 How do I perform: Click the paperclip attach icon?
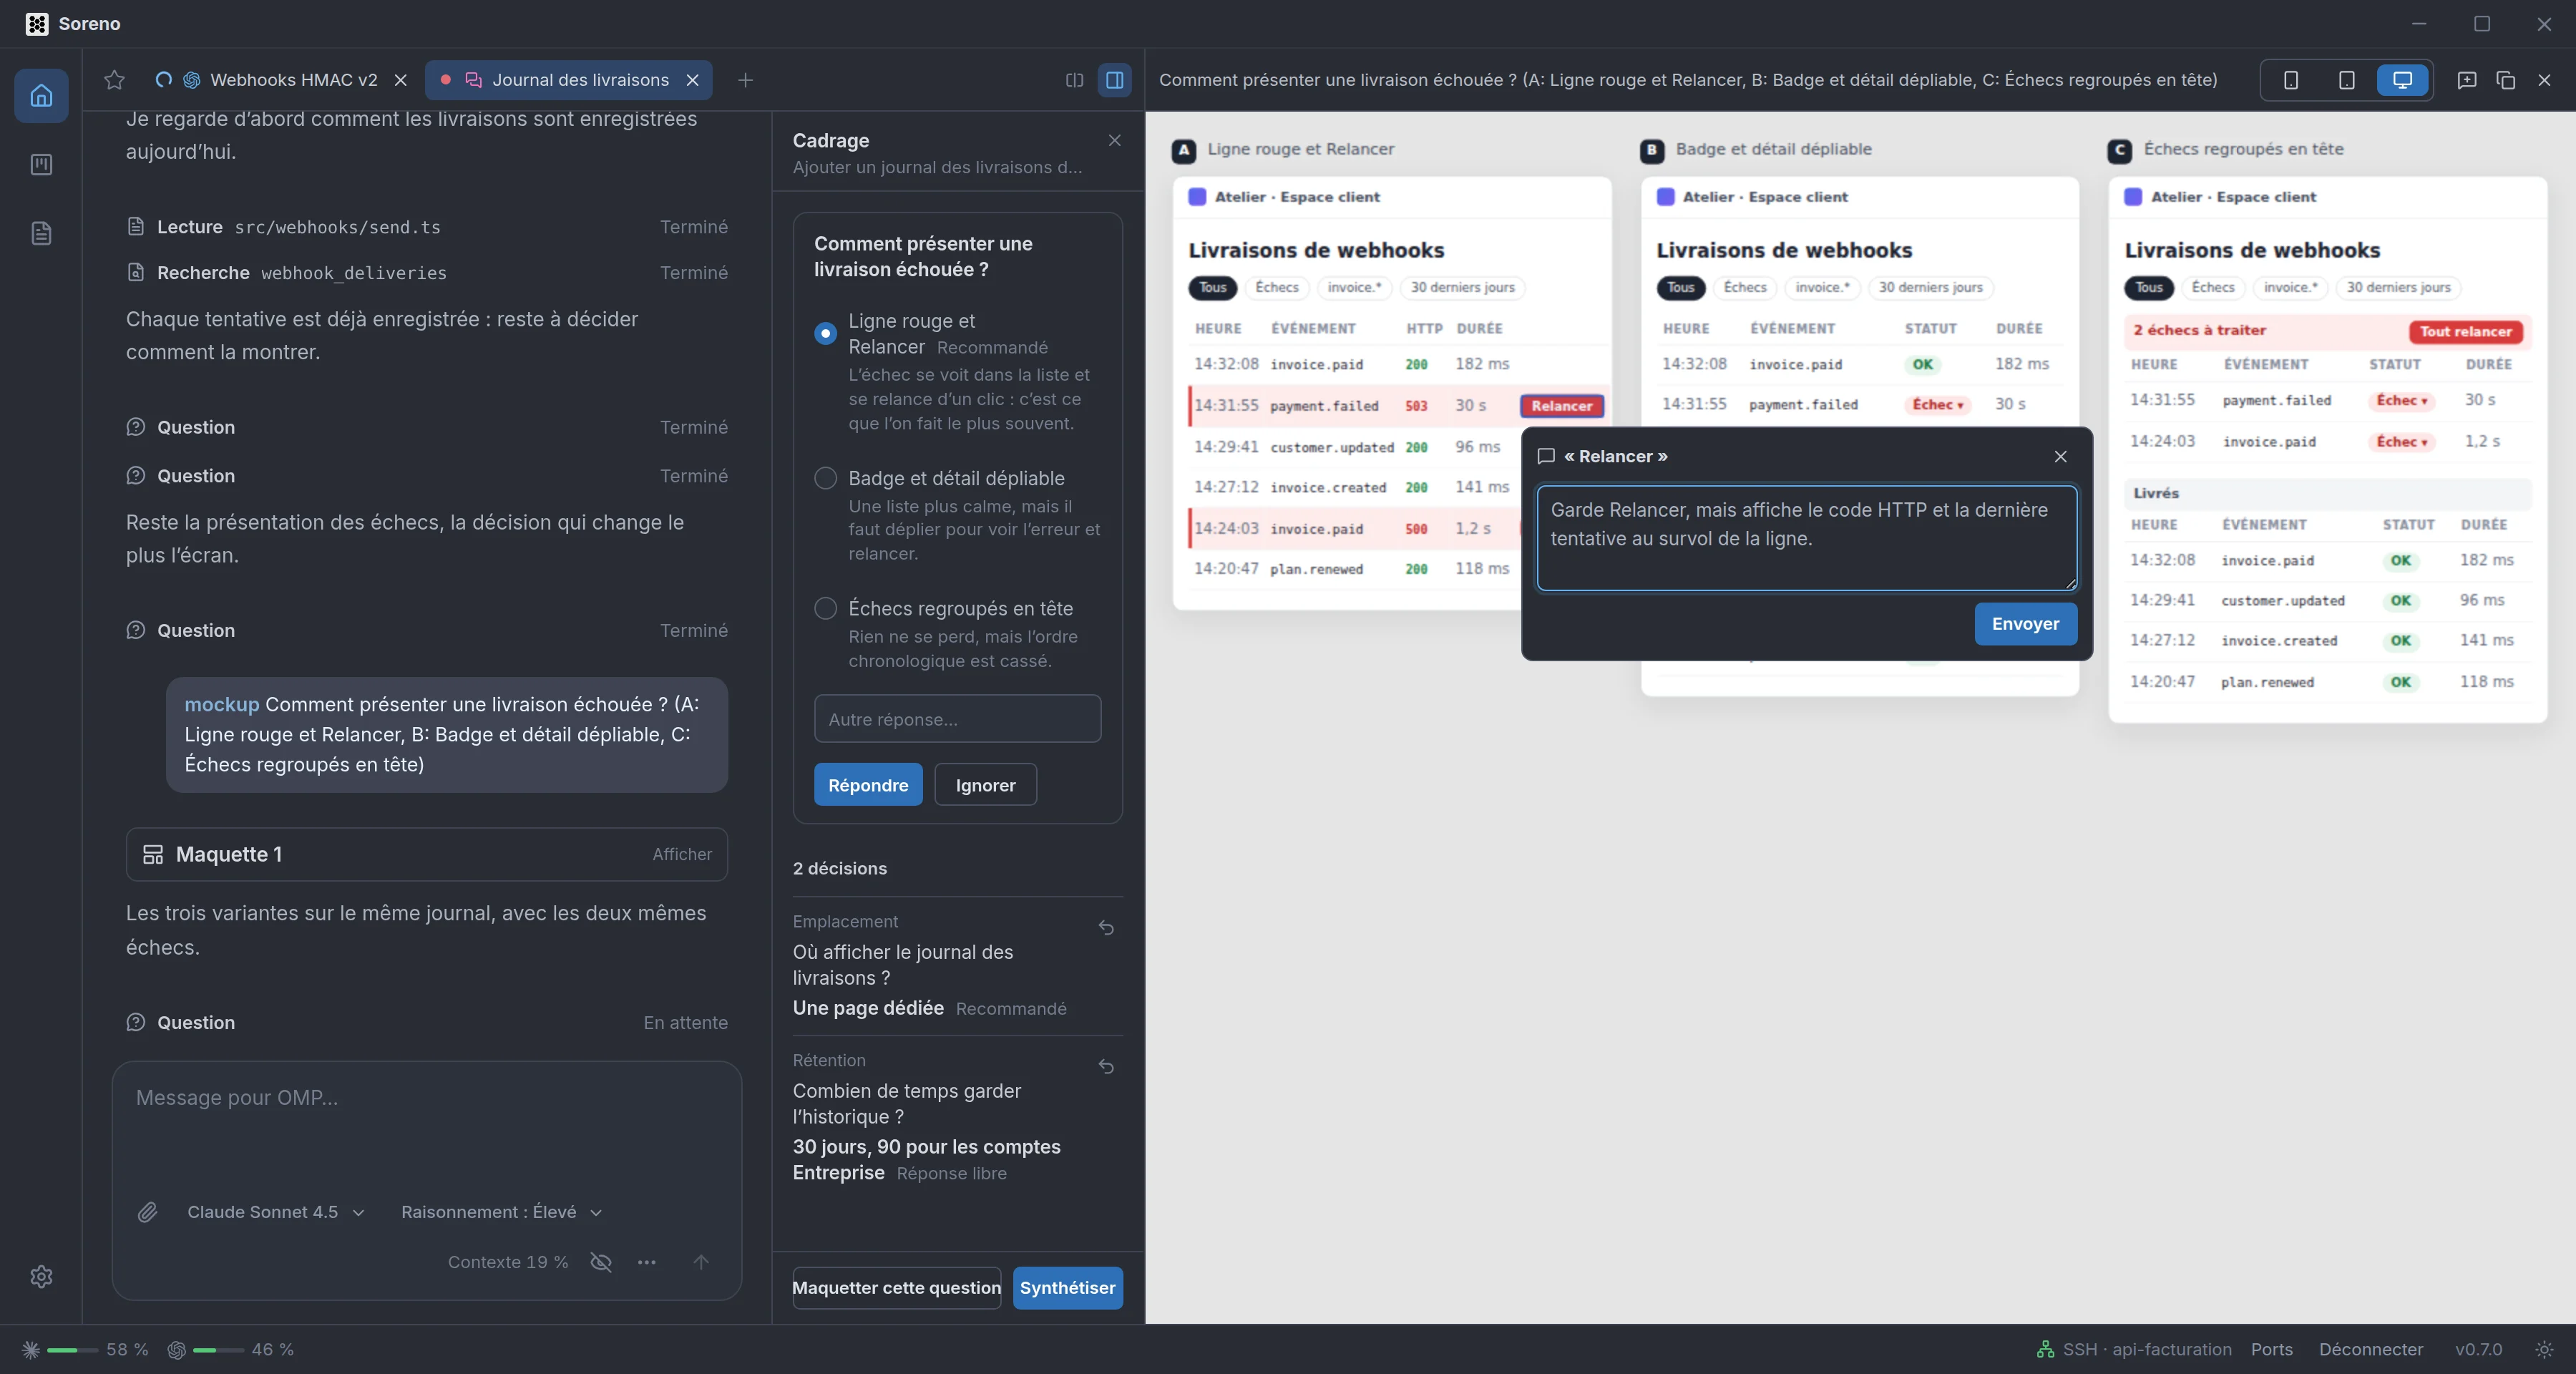coord(147,1212)
